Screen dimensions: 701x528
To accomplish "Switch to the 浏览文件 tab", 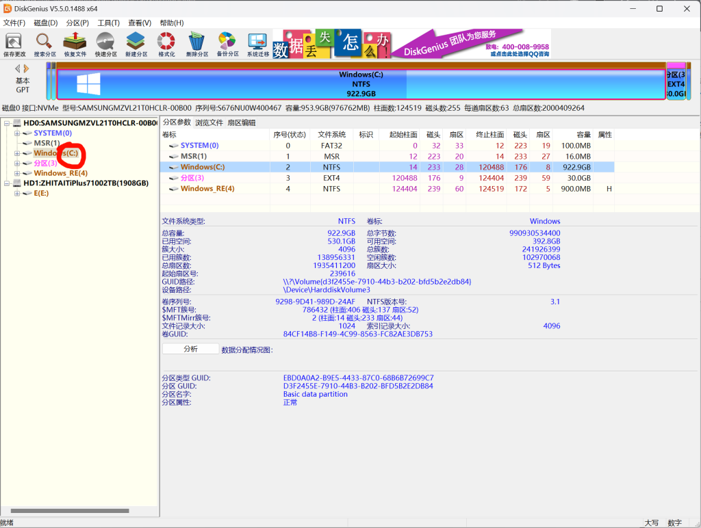I will [209, 122].
